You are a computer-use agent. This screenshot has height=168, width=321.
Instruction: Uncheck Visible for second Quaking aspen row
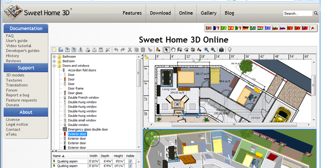click(x=130, y=166)
